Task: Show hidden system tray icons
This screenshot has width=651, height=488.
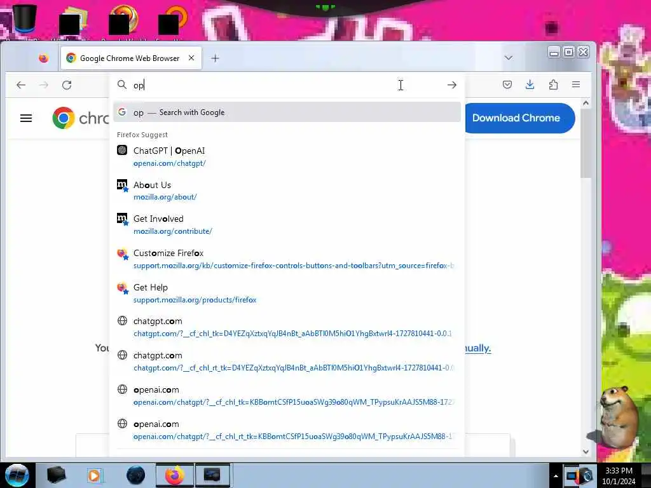Action: 556,476
